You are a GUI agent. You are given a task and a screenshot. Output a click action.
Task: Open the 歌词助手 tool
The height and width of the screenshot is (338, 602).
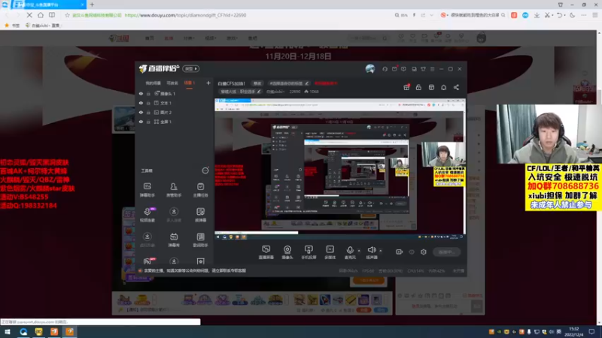tap(200, 240)
